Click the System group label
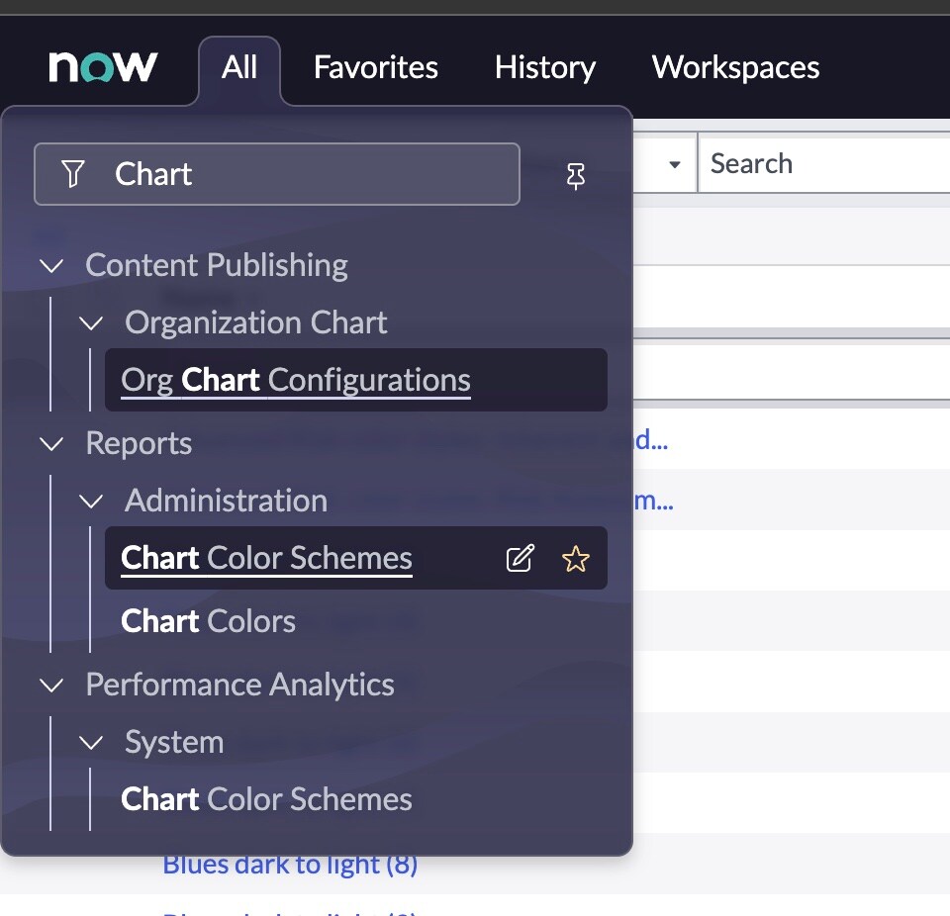 coord(174,742)
